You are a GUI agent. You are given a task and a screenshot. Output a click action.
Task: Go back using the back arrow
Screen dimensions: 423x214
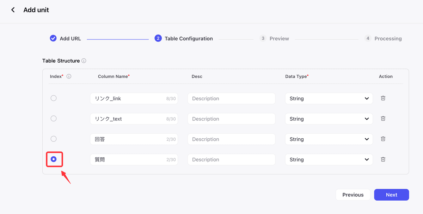pyautogui.click(x=13, y=10)
